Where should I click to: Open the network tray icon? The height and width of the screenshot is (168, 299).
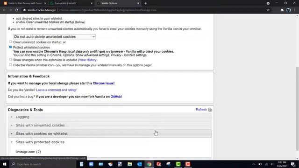tap(266, 164)
